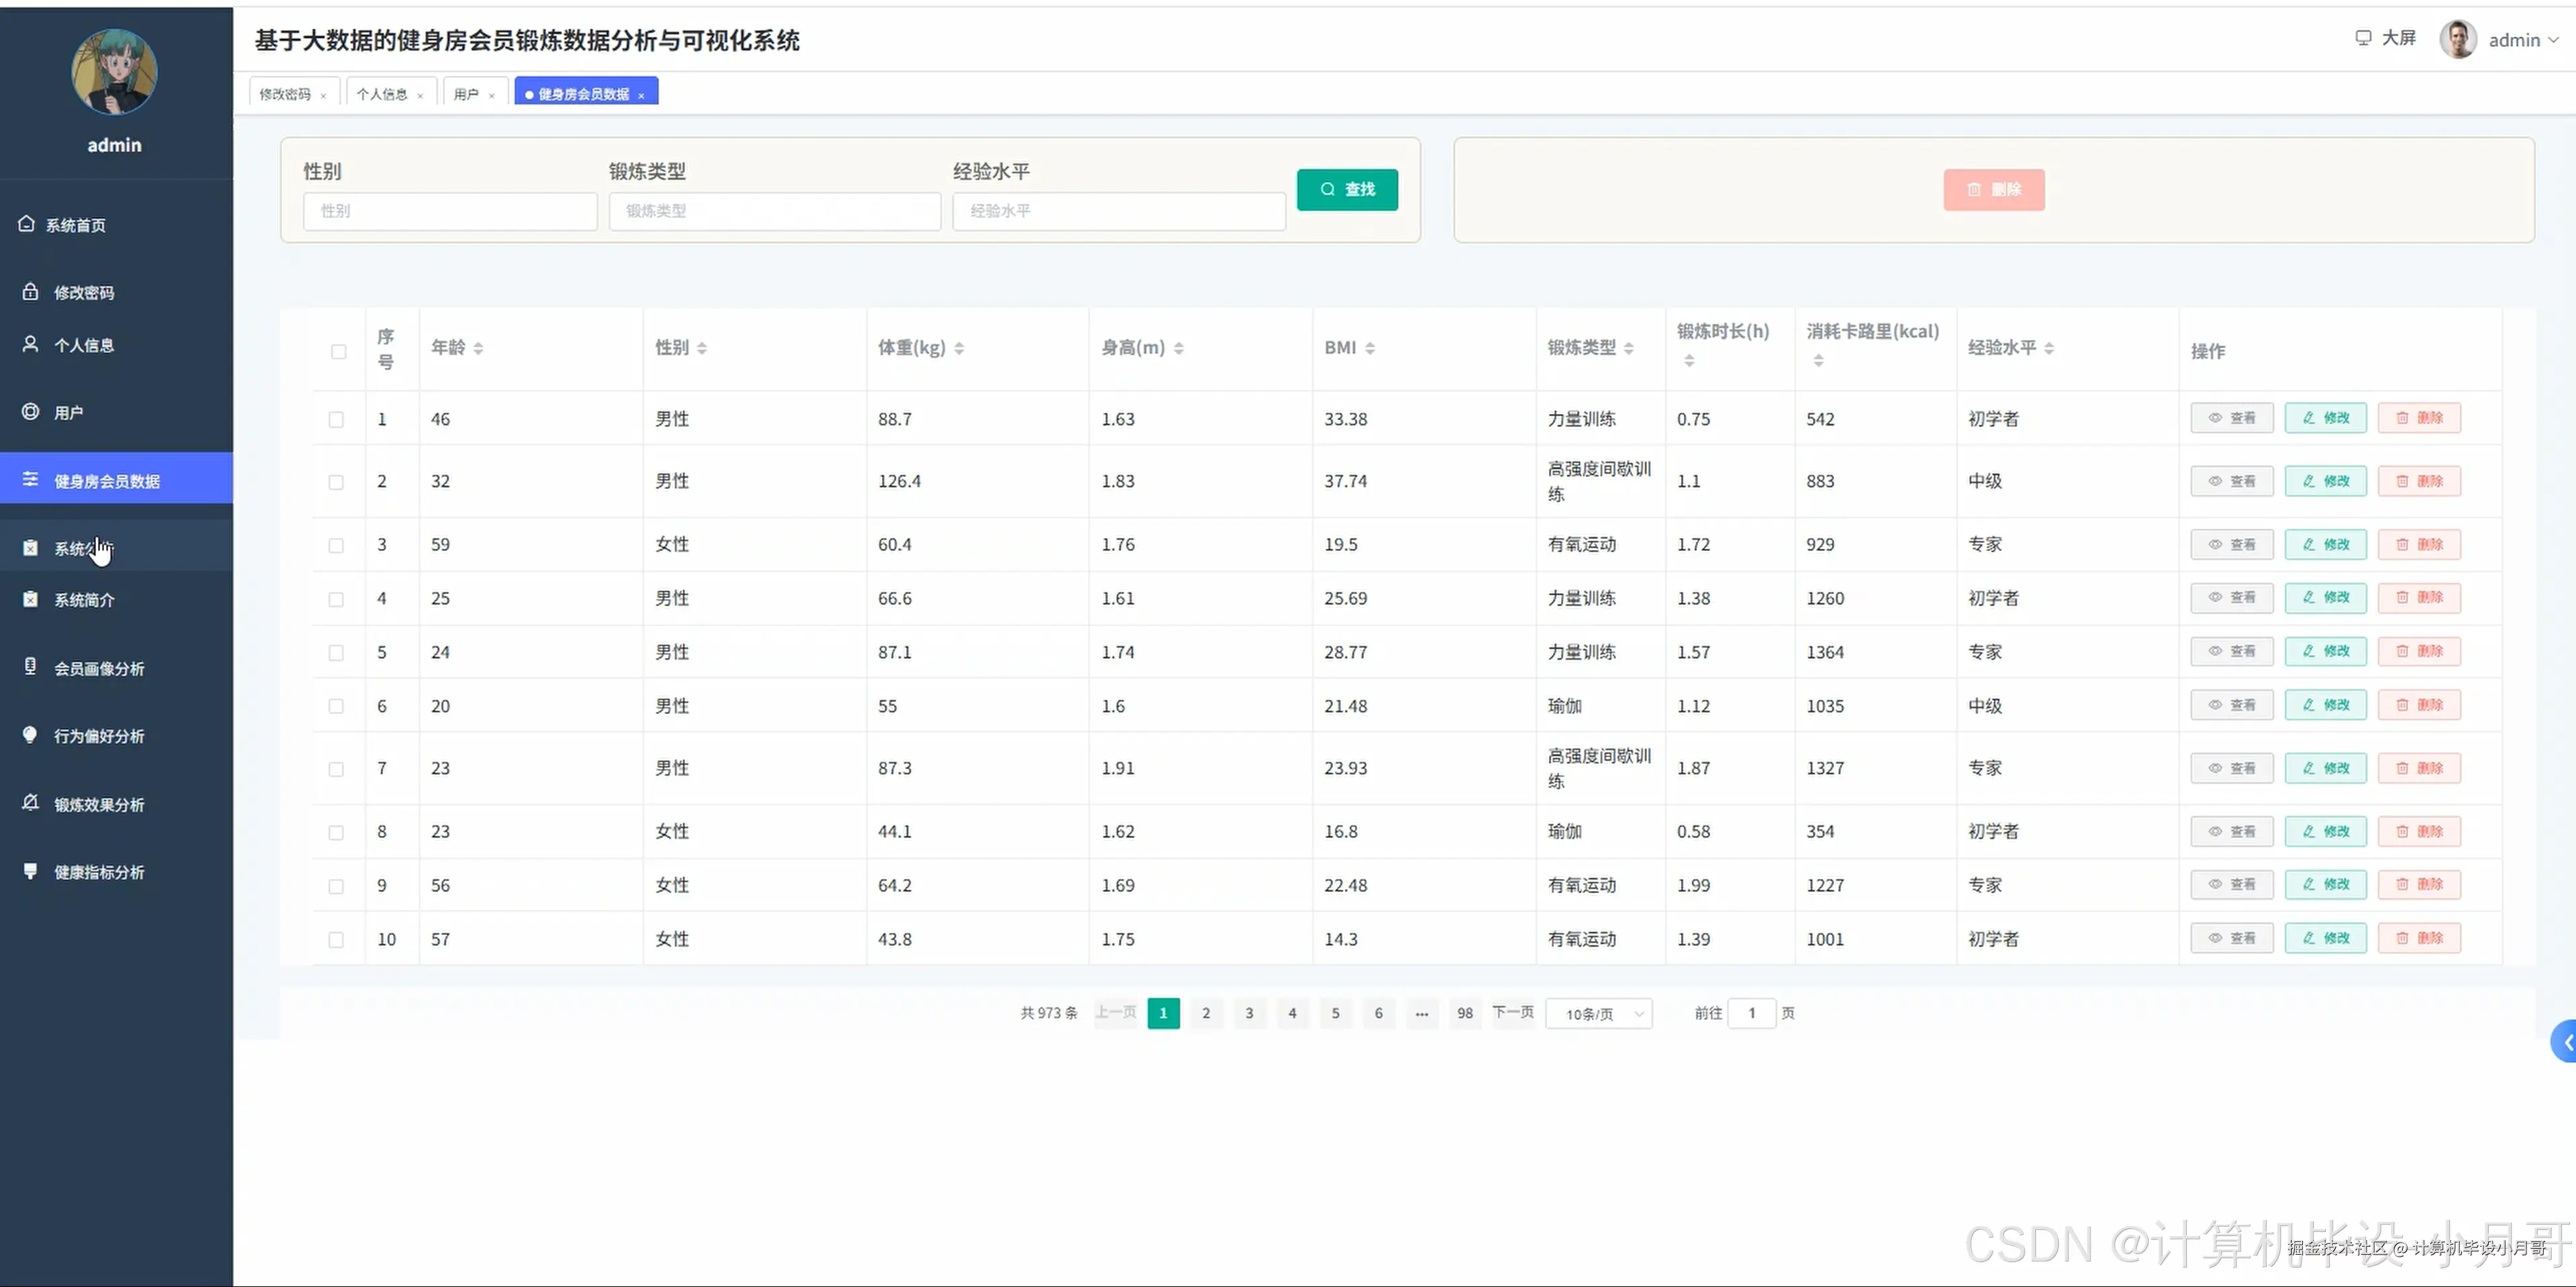Open 健康指标分析 in the sidebar menu
Image resolution: width=2576 pixels, height=1287 pixels.
pyautogui.click(x=116, y=872)
